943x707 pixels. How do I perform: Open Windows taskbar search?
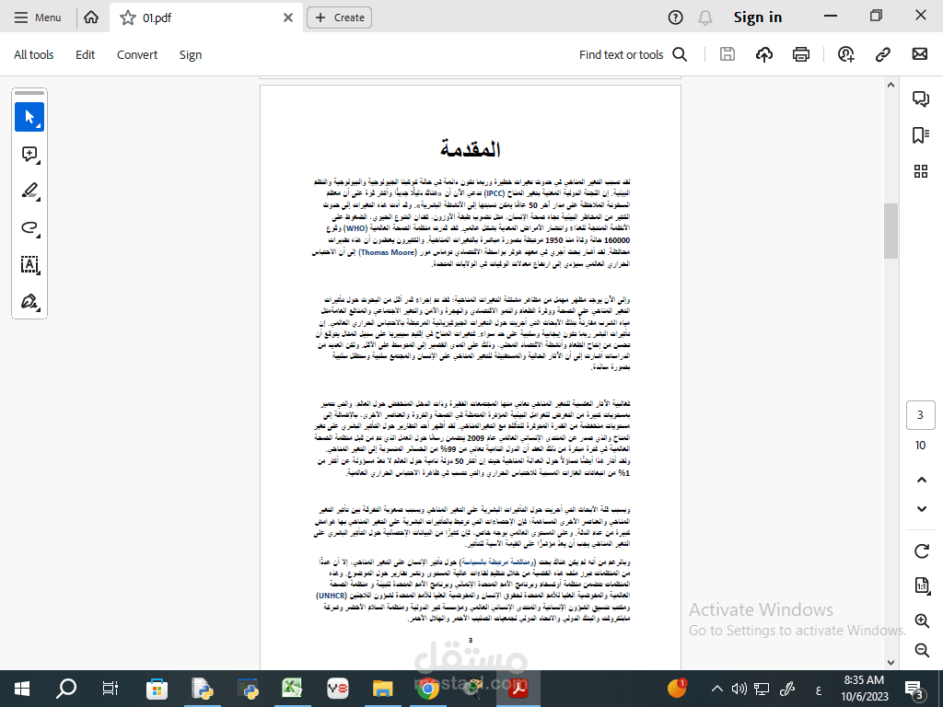pyautogui.click(x=65, y=689)
